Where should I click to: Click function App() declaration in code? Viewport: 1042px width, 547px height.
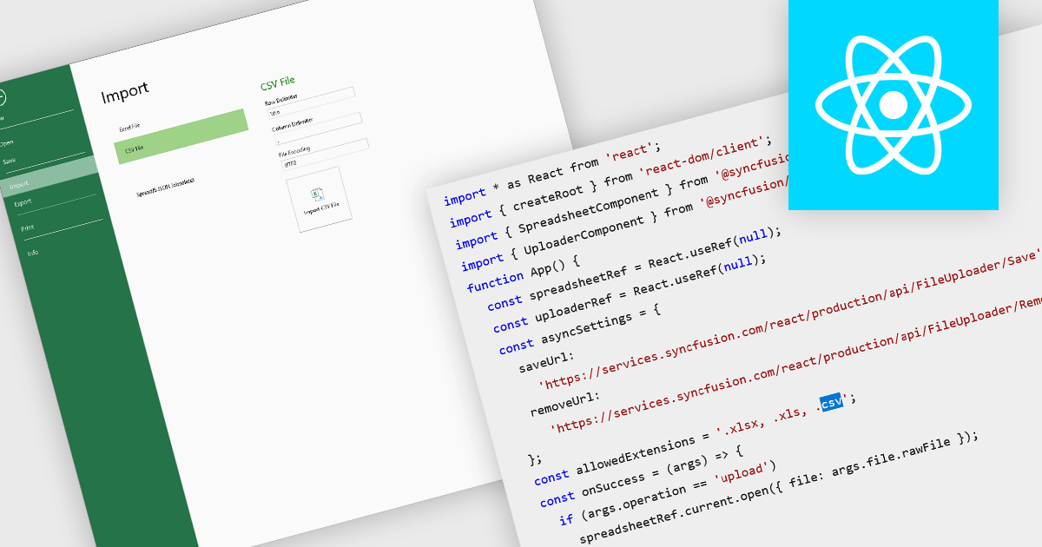tap(523, 273)
